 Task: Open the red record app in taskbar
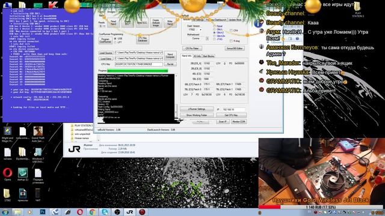click(x=142, y=212)
